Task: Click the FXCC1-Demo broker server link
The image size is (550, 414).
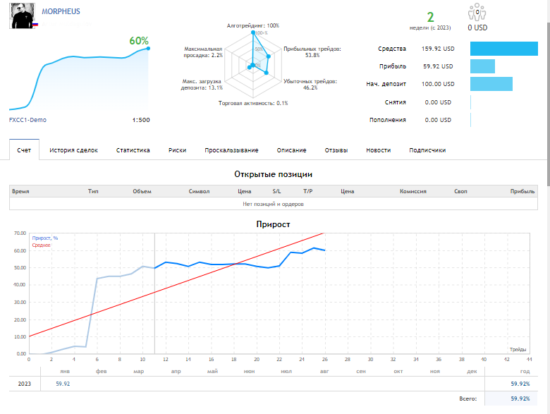Action: pyautogui.click(x=28, y=120)
